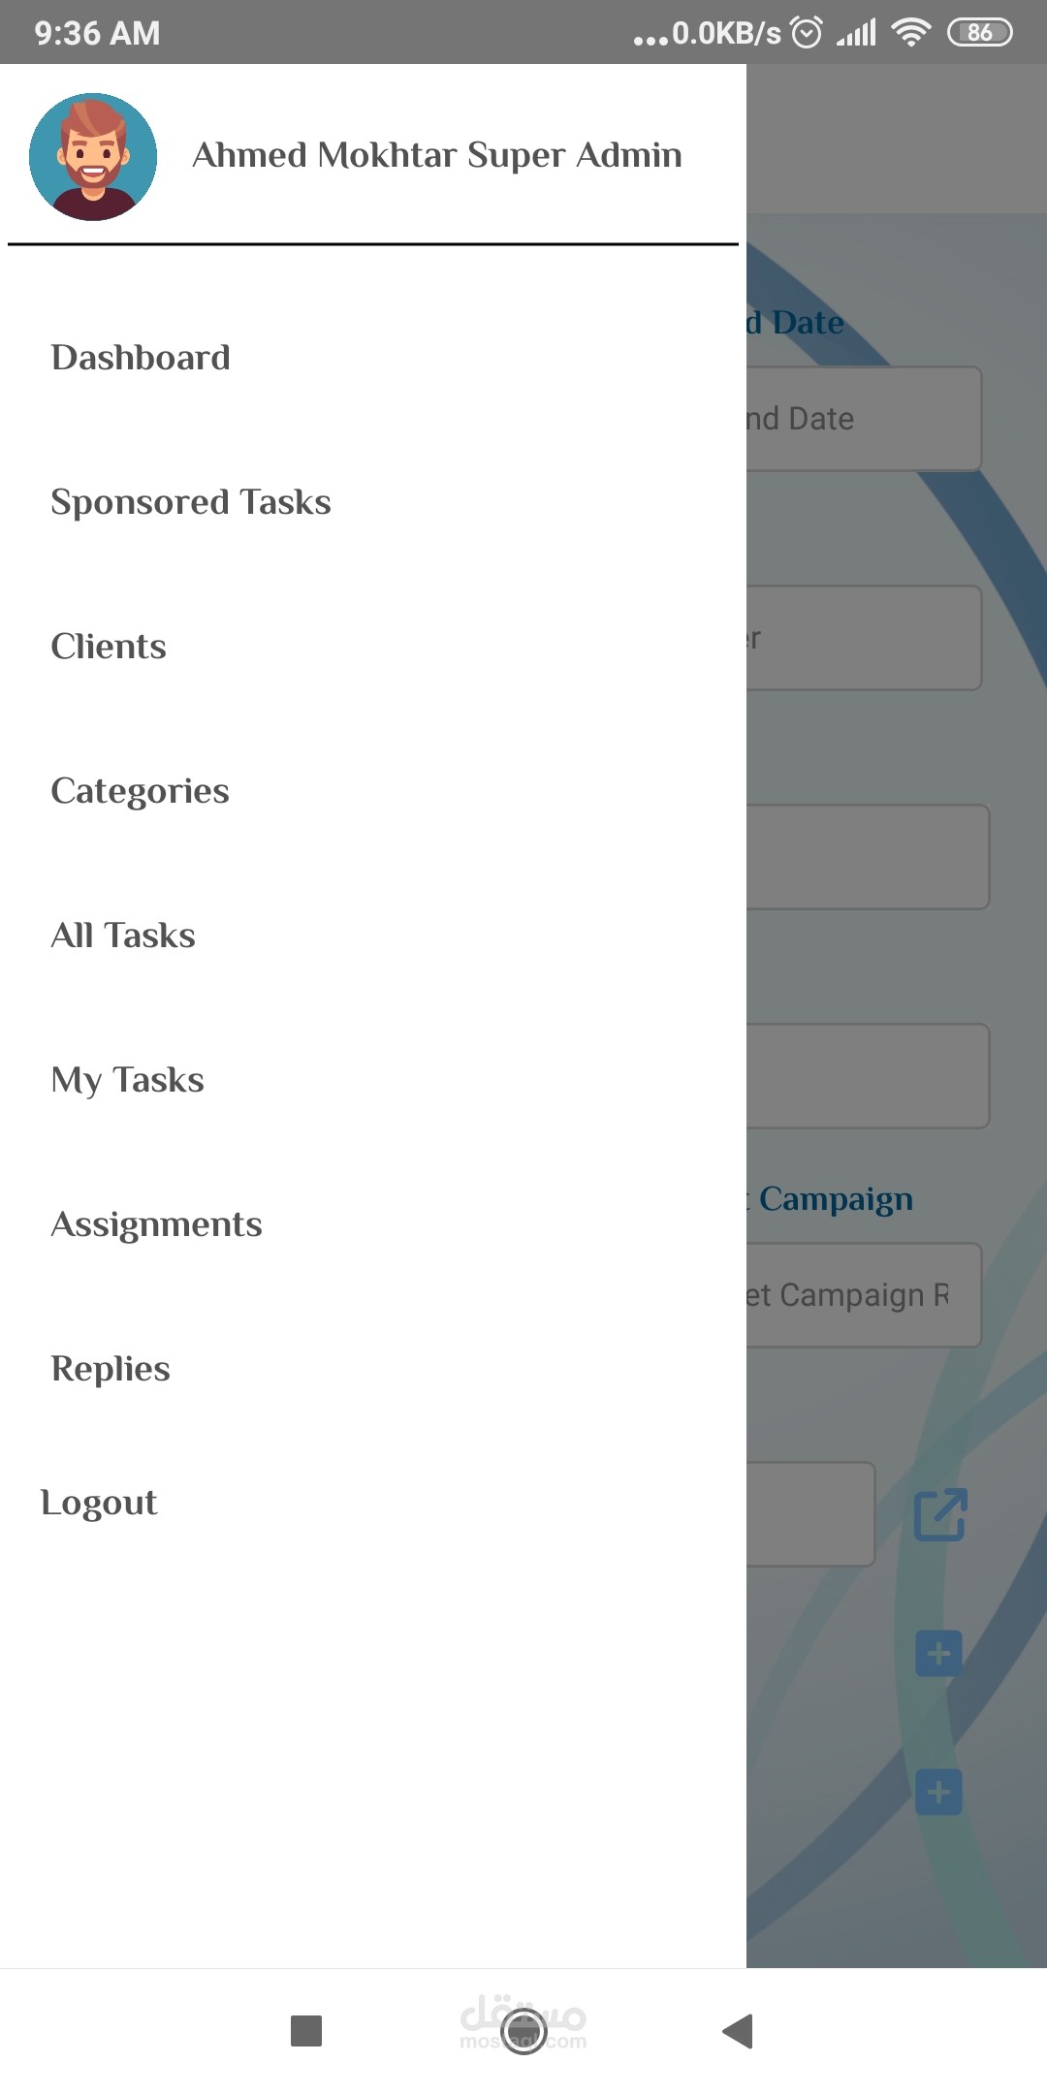Image resolution: width=1047 pixels, height=2094 pixels.
Task: Open the Replies section
Action: (111, 1369)
